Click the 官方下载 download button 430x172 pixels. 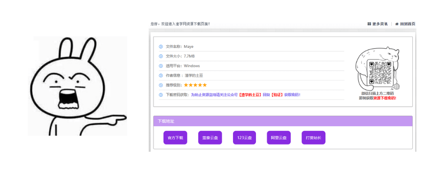pos(175,138)
